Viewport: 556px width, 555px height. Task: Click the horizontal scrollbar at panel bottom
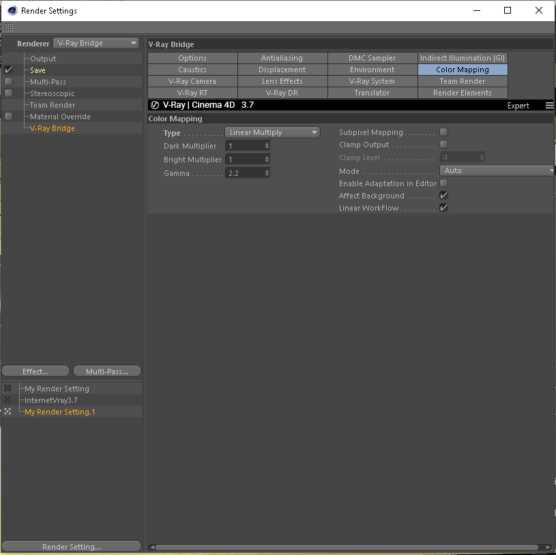[347, 547]
